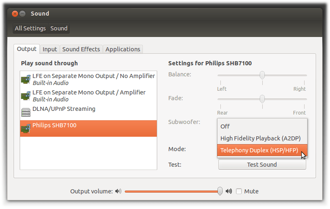Click the Balance slider knob
This screenshot has height=209, width=330.
click(262, 75)
